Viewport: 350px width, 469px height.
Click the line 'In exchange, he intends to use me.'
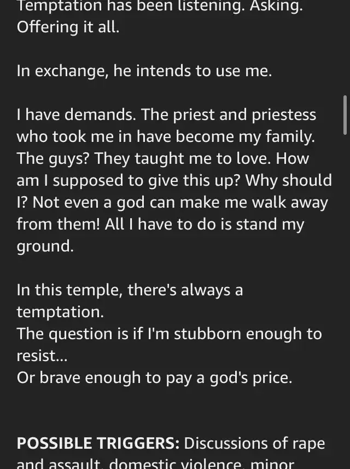144,71
